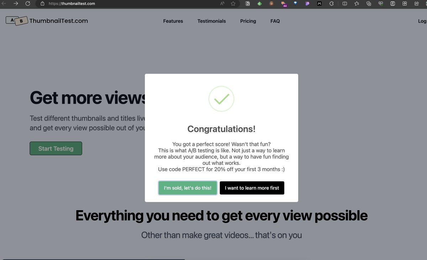
Task: Open the Testimonials nav link
Action: coord(212,21)
